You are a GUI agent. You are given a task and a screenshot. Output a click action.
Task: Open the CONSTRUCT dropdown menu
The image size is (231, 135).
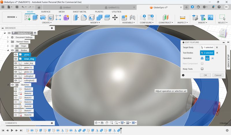point(166,23)
